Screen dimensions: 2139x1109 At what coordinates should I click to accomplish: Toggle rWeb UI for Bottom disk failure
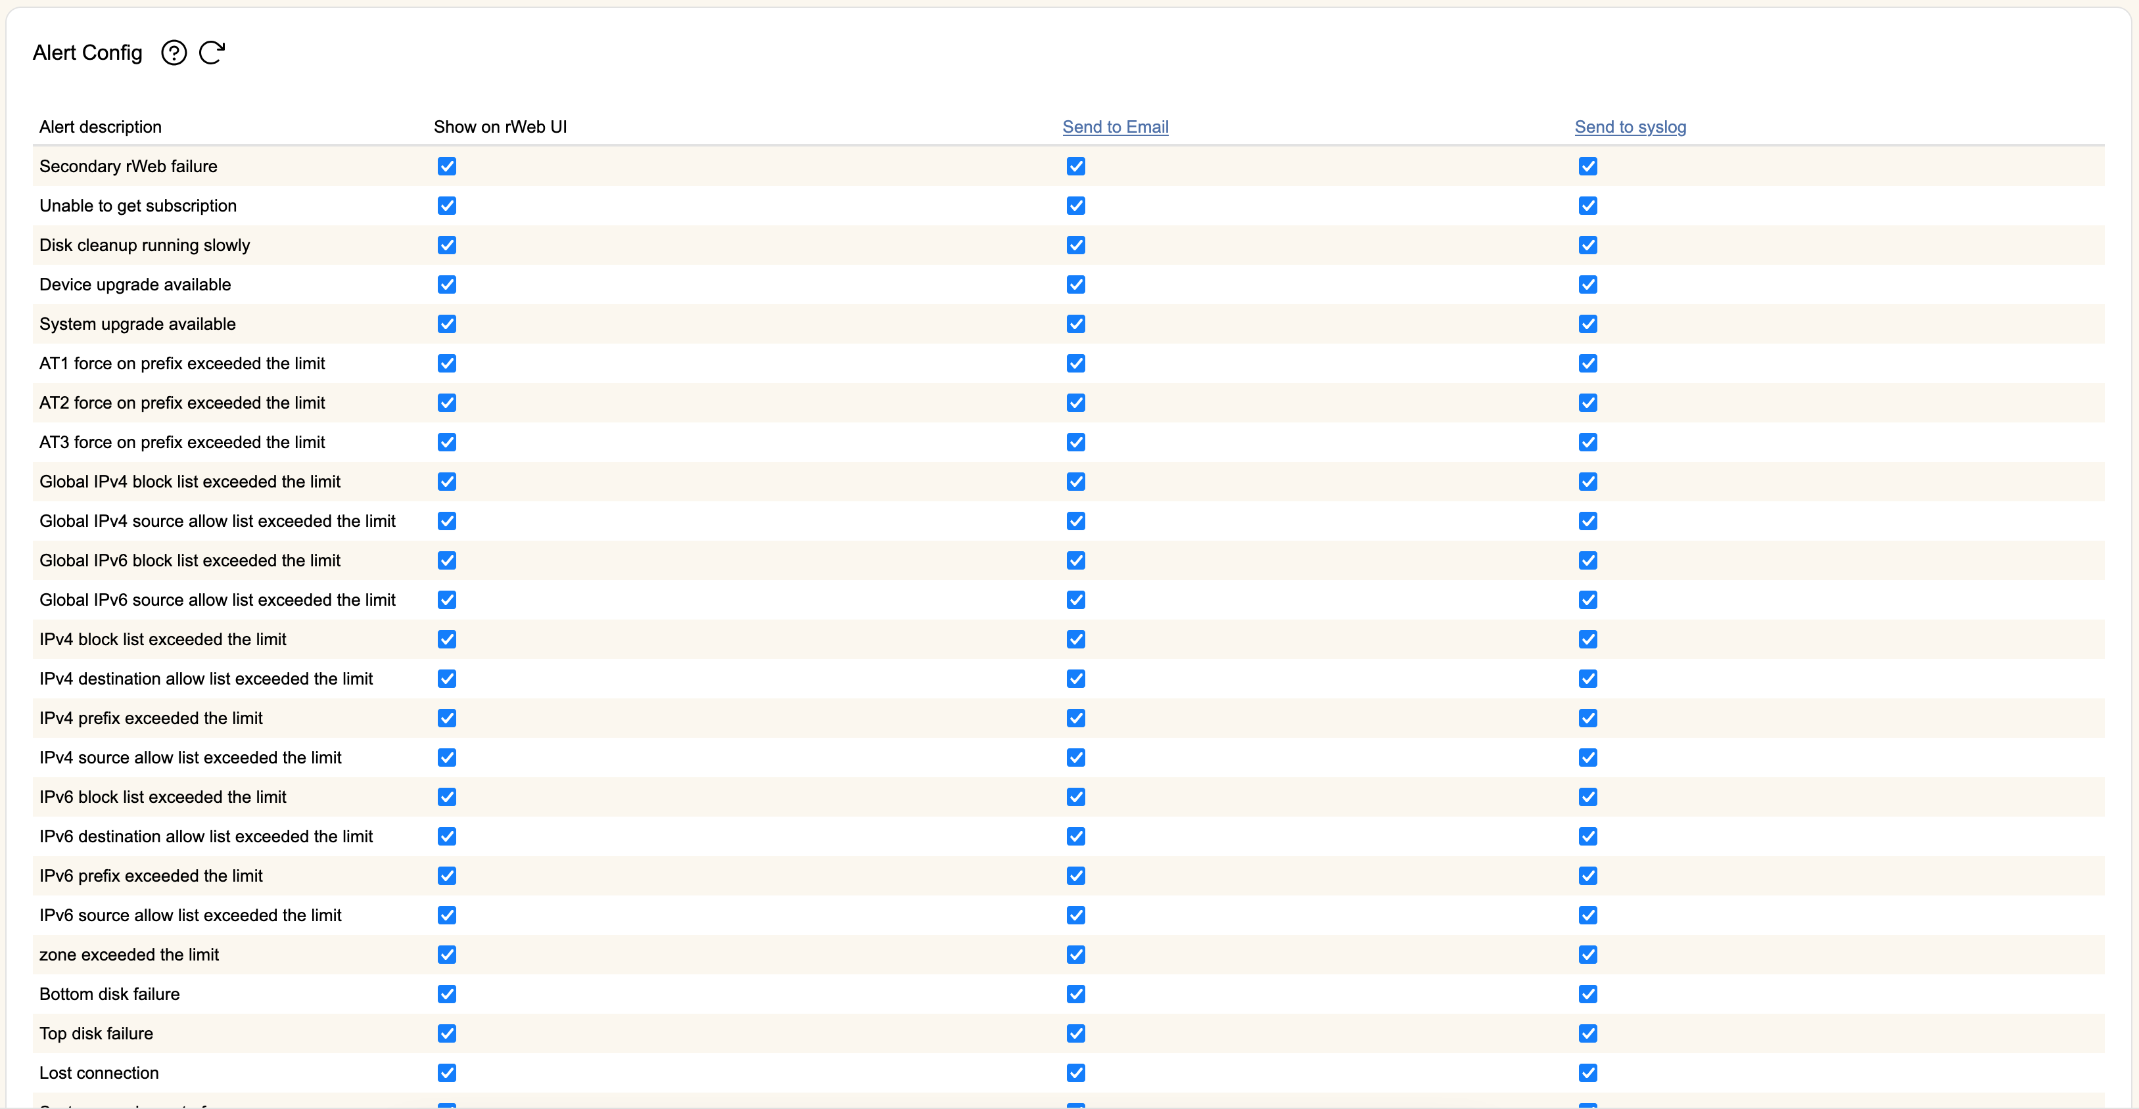pyautogui.click(x=447, y=995)
